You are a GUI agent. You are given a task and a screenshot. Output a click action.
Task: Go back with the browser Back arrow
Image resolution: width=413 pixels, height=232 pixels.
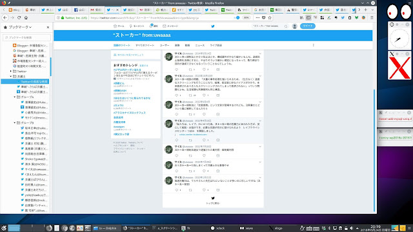click(5, 17)
